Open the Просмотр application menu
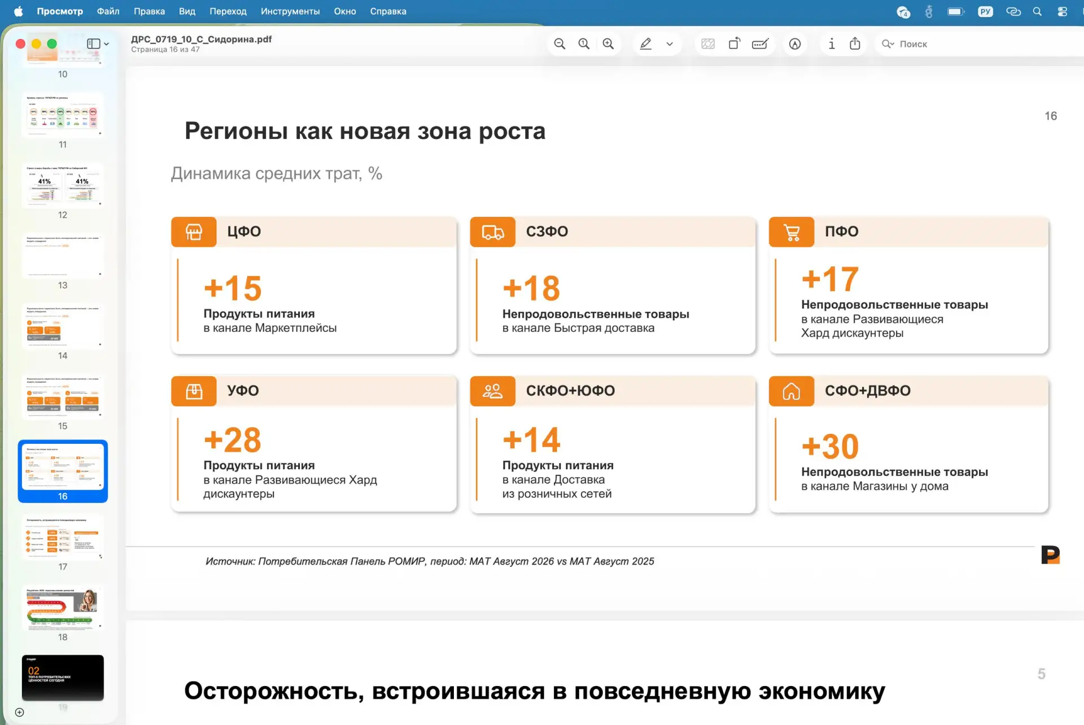 coord(60,11)
